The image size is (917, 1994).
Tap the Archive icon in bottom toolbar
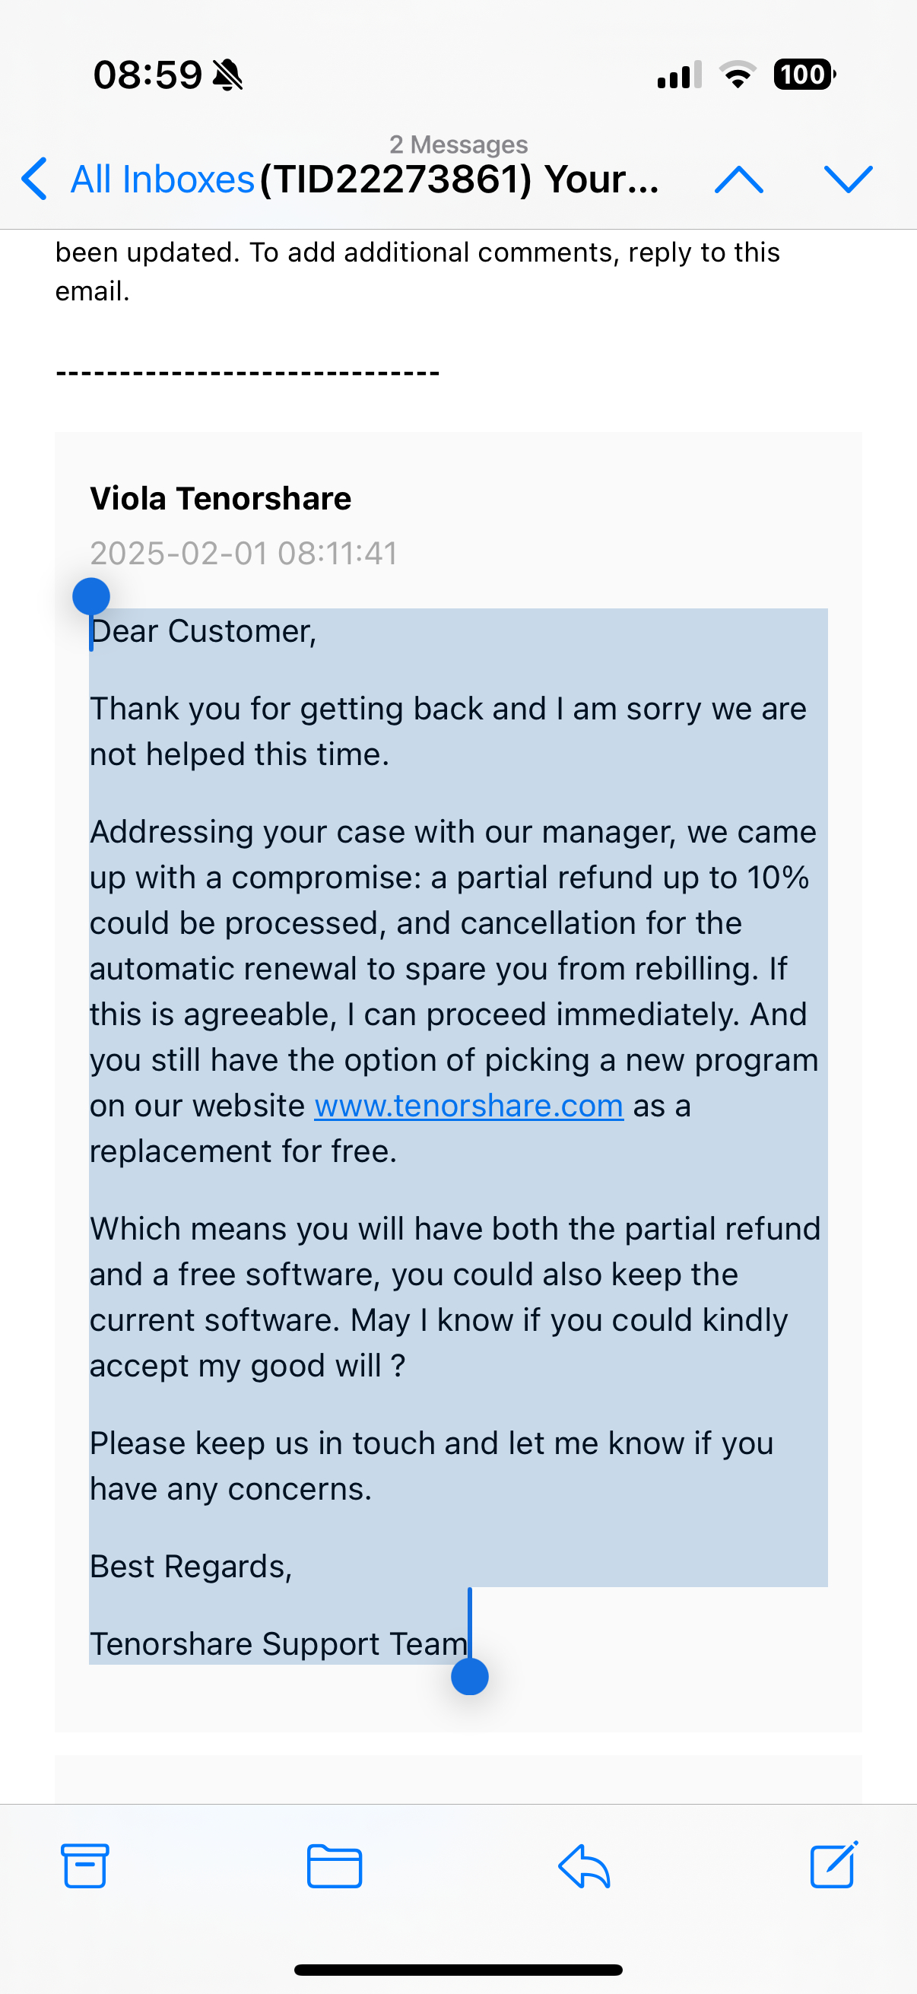pyautogui.click(x=84, y=1866)
